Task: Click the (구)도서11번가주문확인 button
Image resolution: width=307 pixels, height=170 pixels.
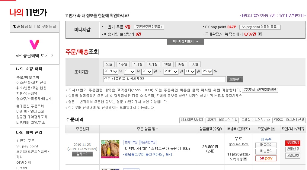Action: click(260, 90)
